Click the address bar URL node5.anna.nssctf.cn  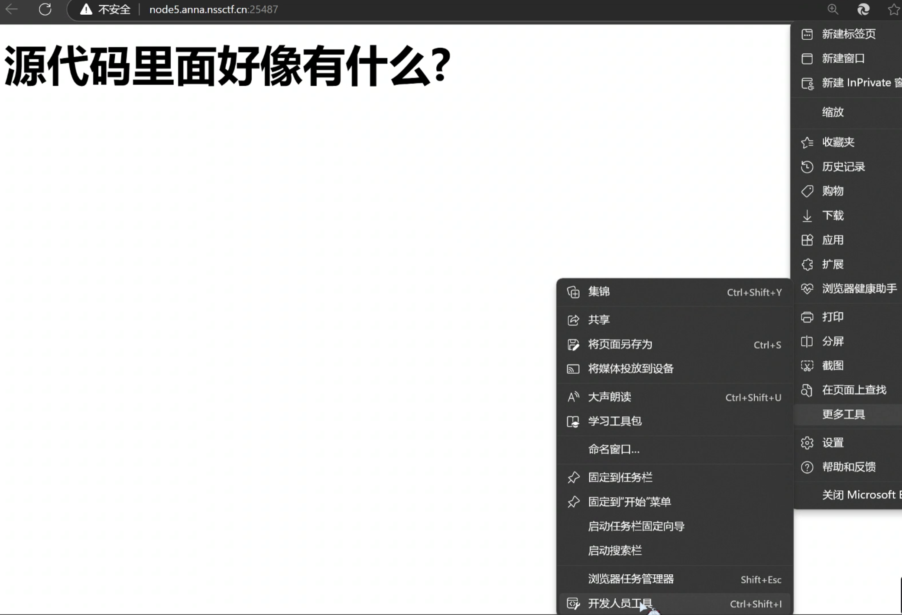[x=214, y=9]
